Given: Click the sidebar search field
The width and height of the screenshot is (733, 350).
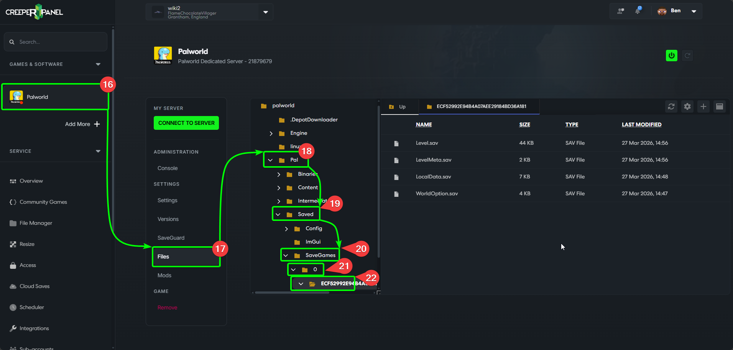Looking at the screenshot, I should [x=56, y=42].
